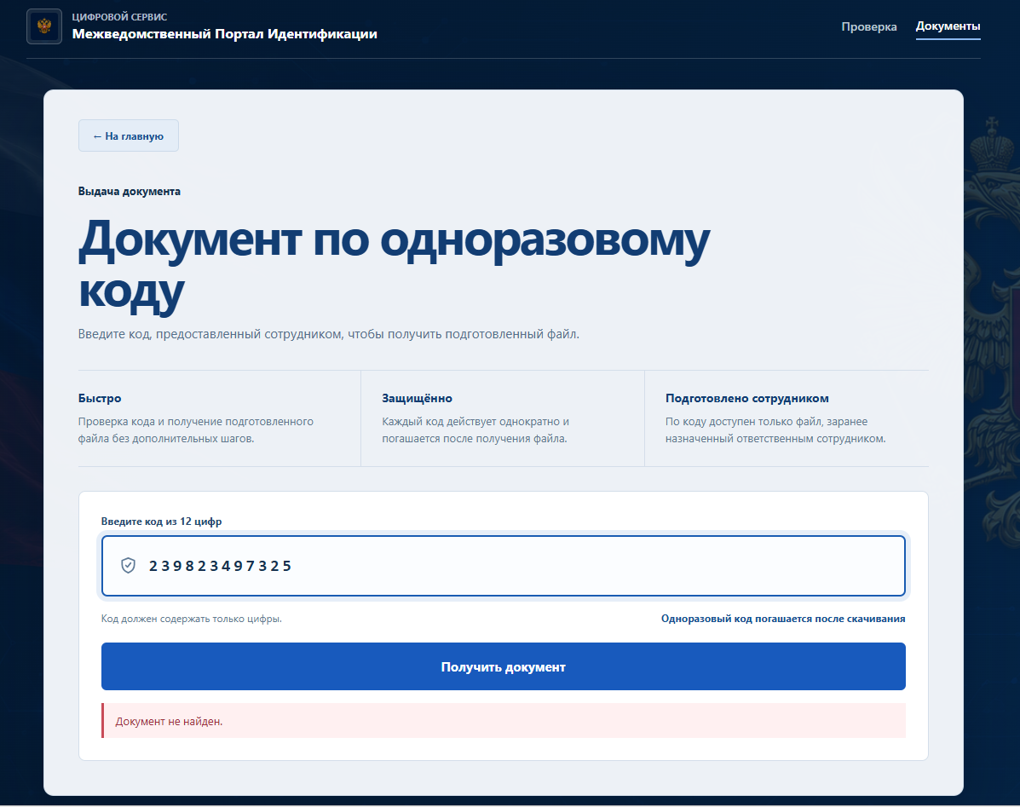The width and height of the screenshot is (1020, 807).
Task: Click the Подготовлено сотрудником heading
Action: pyautogui.click(x=746, y=398)
